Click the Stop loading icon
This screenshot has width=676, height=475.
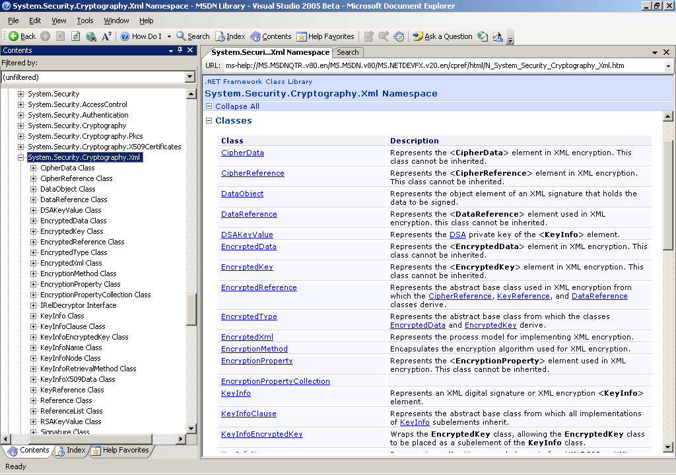(x=60, y=36)
